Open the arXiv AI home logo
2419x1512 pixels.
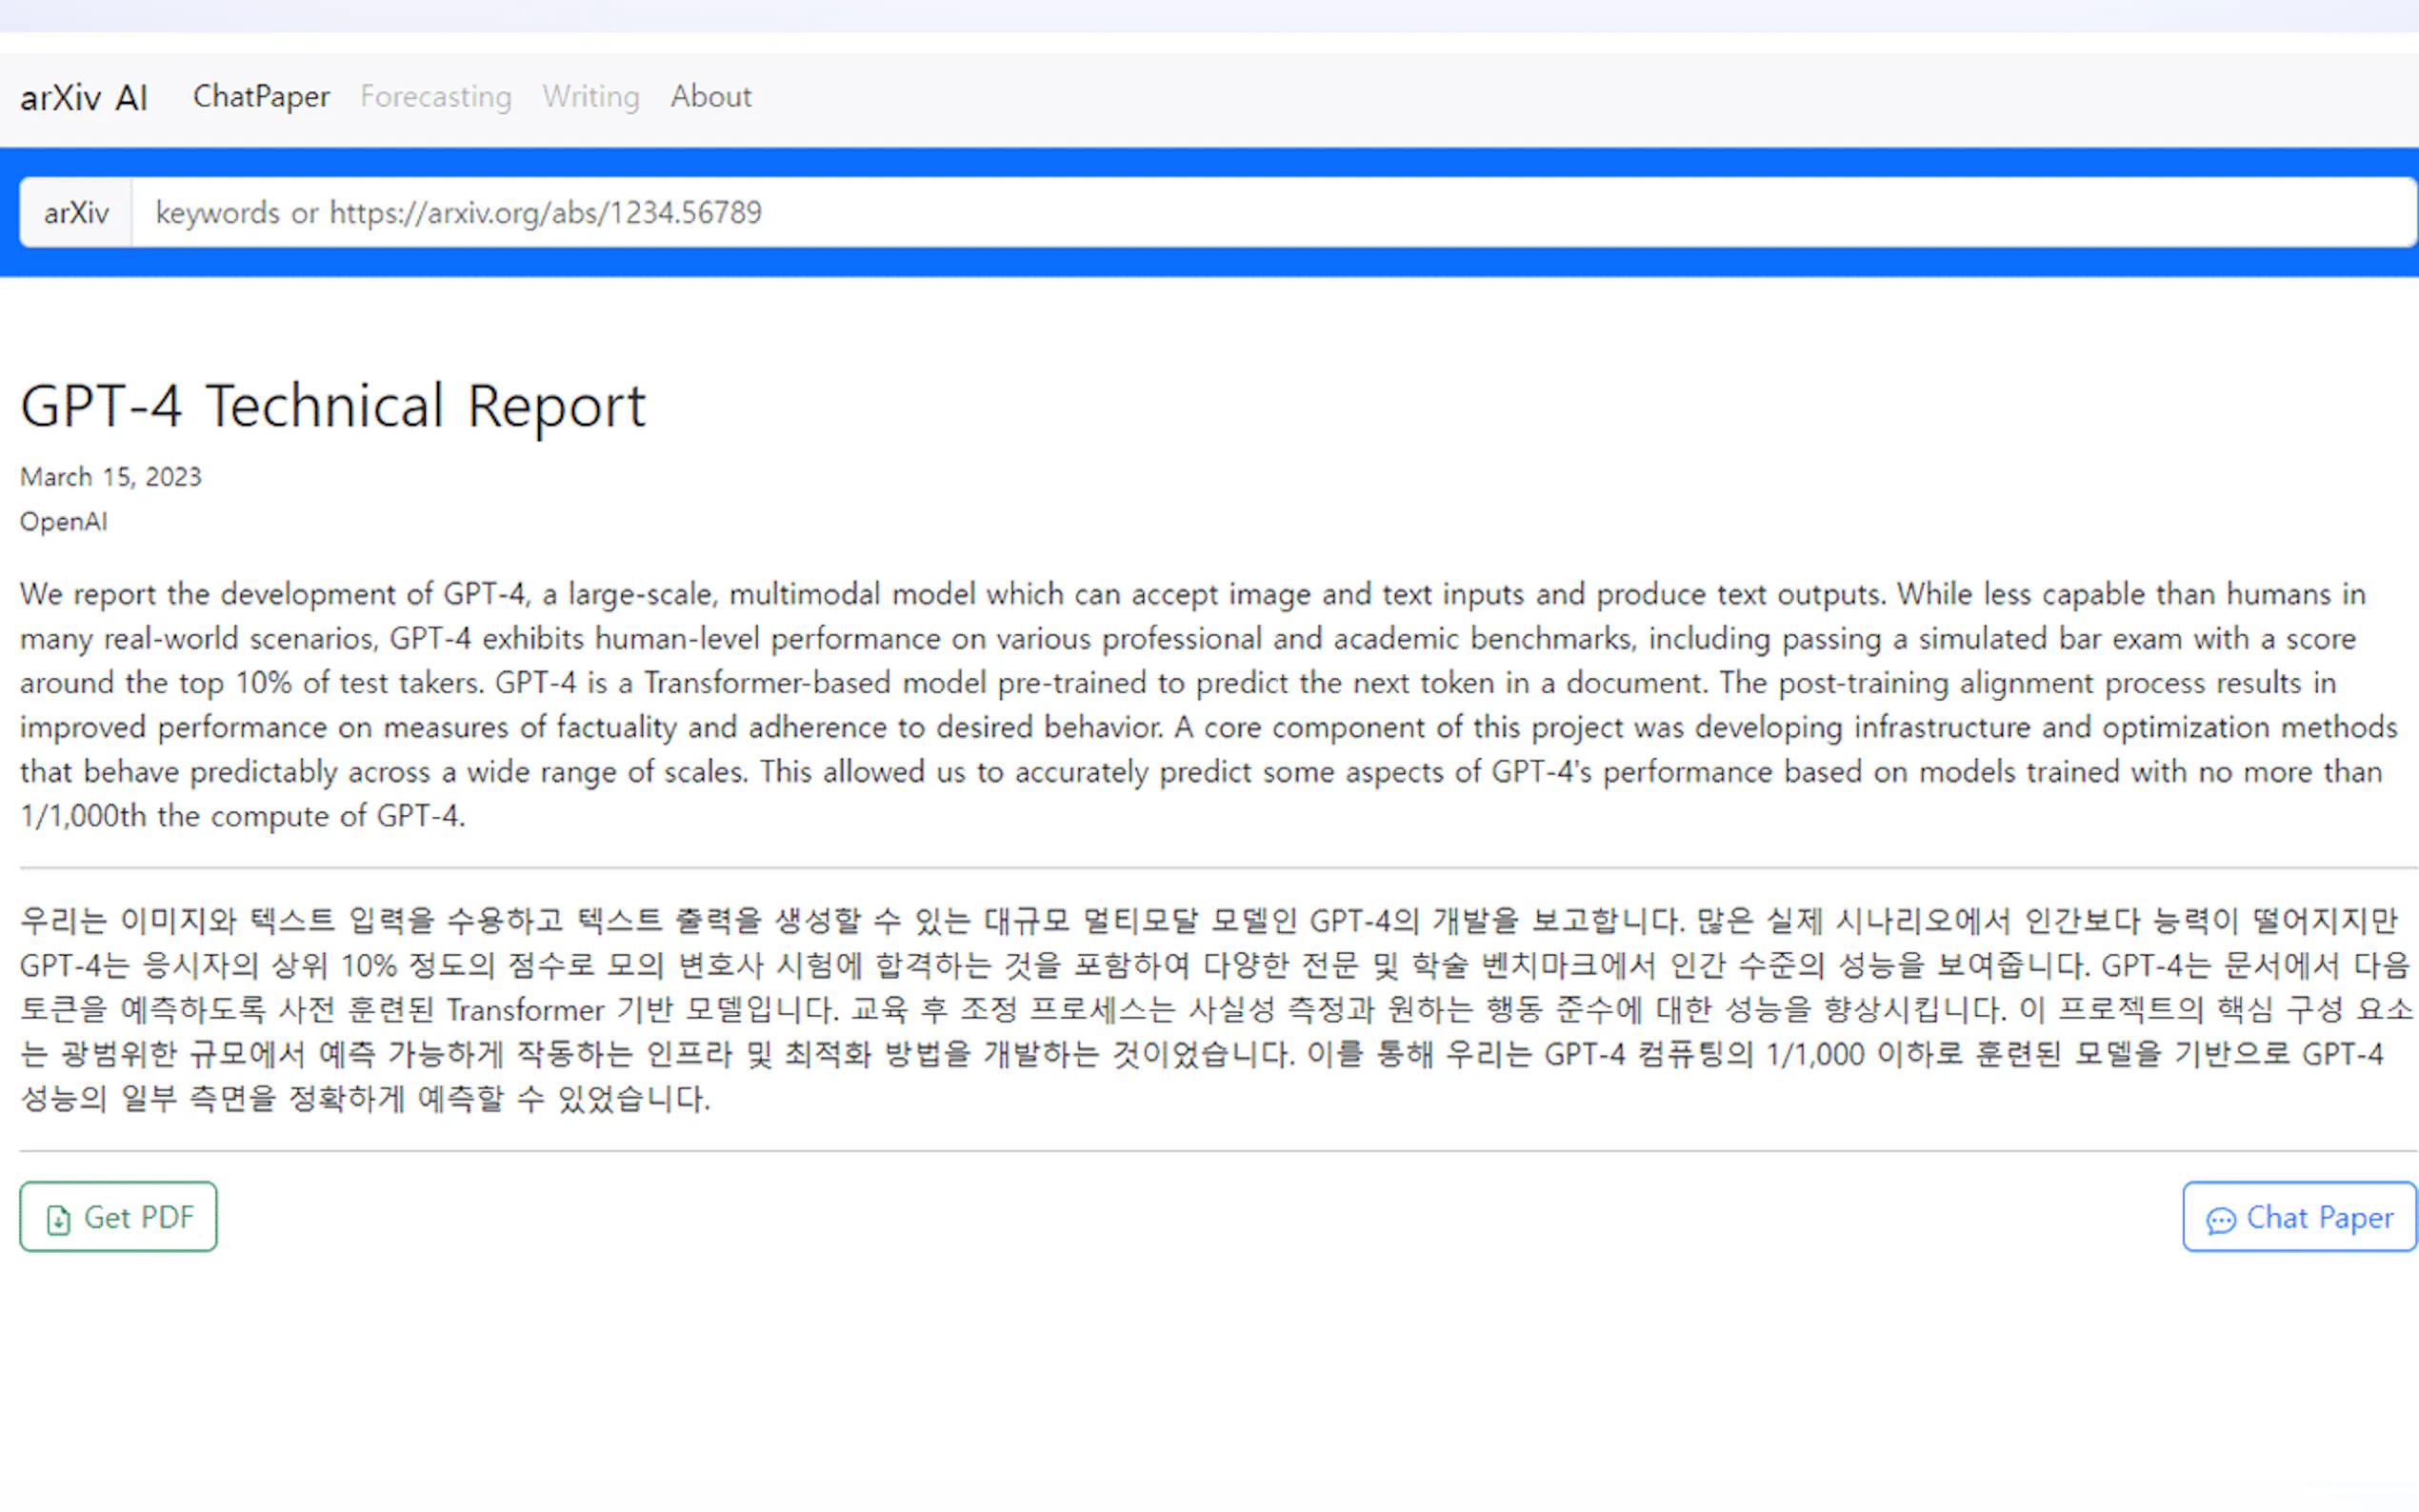coord(84,97)
